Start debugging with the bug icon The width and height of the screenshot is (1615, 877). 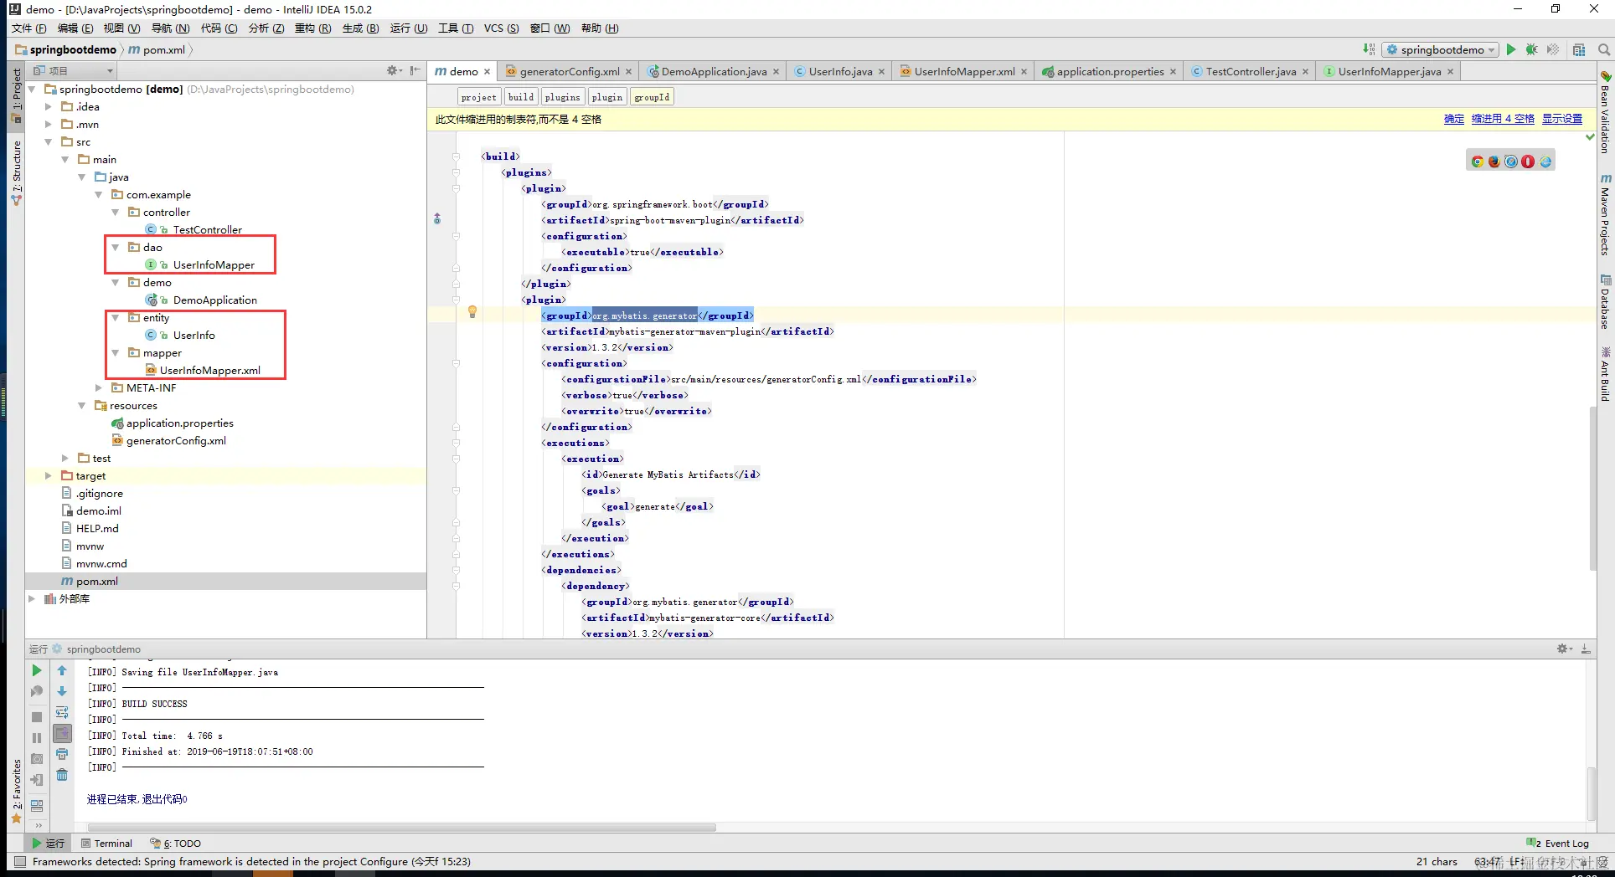(1531, 49)
